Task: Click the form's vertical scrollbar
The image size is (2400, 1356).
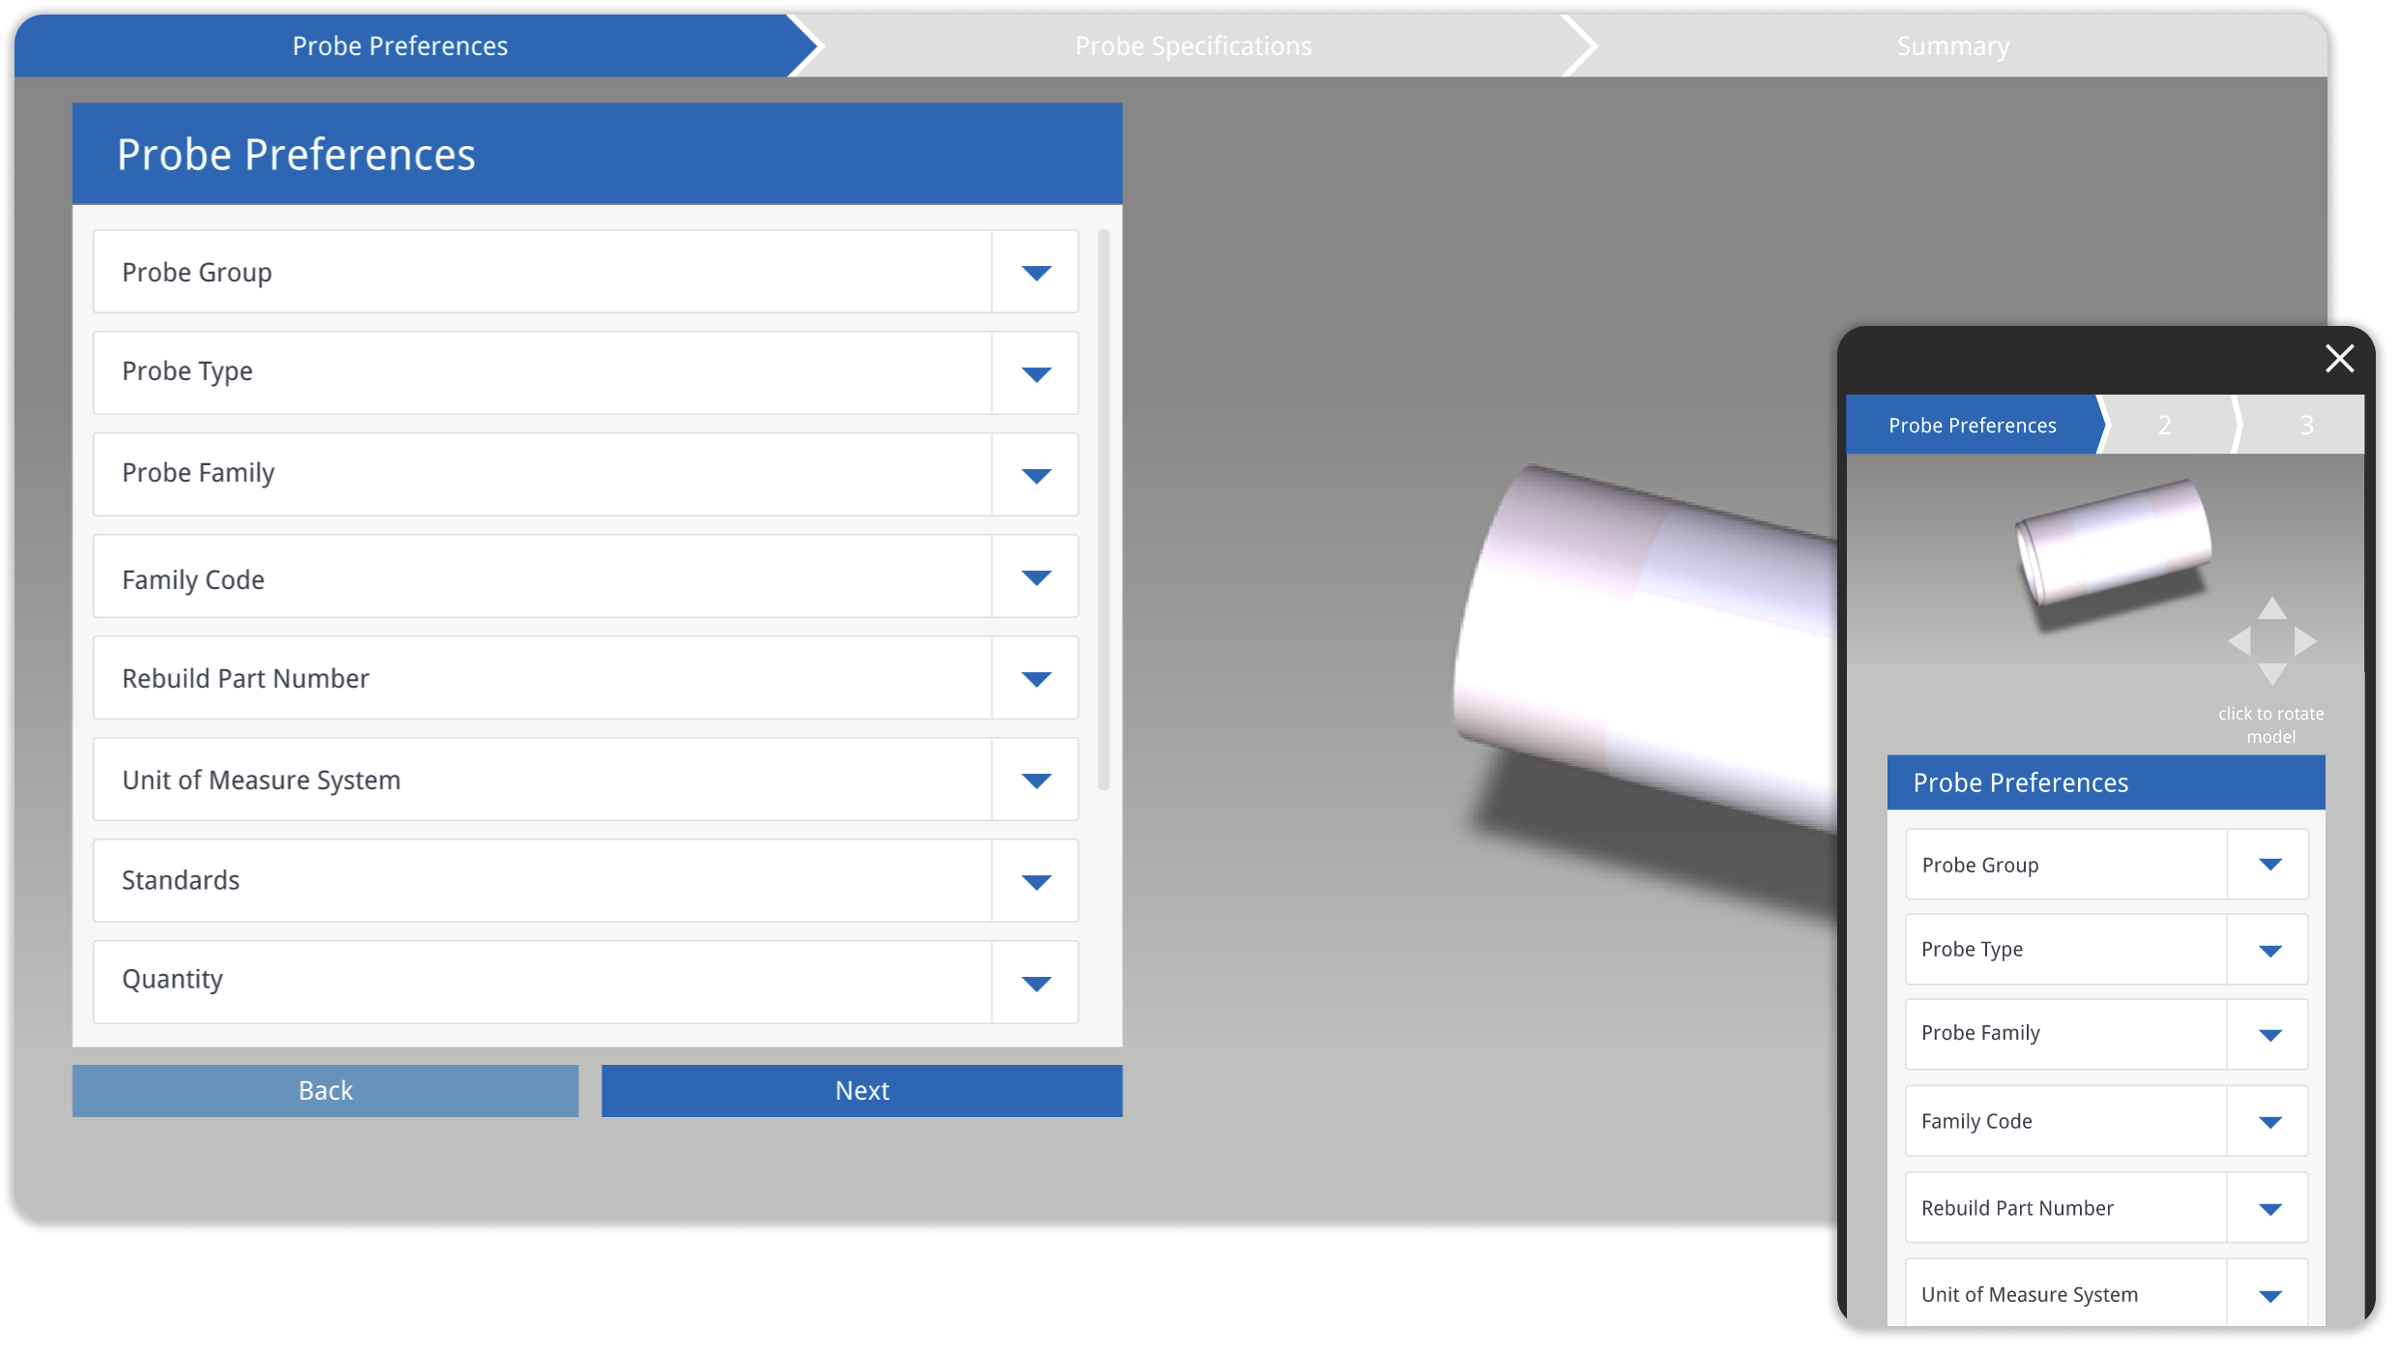Action: pos(1103,510)
